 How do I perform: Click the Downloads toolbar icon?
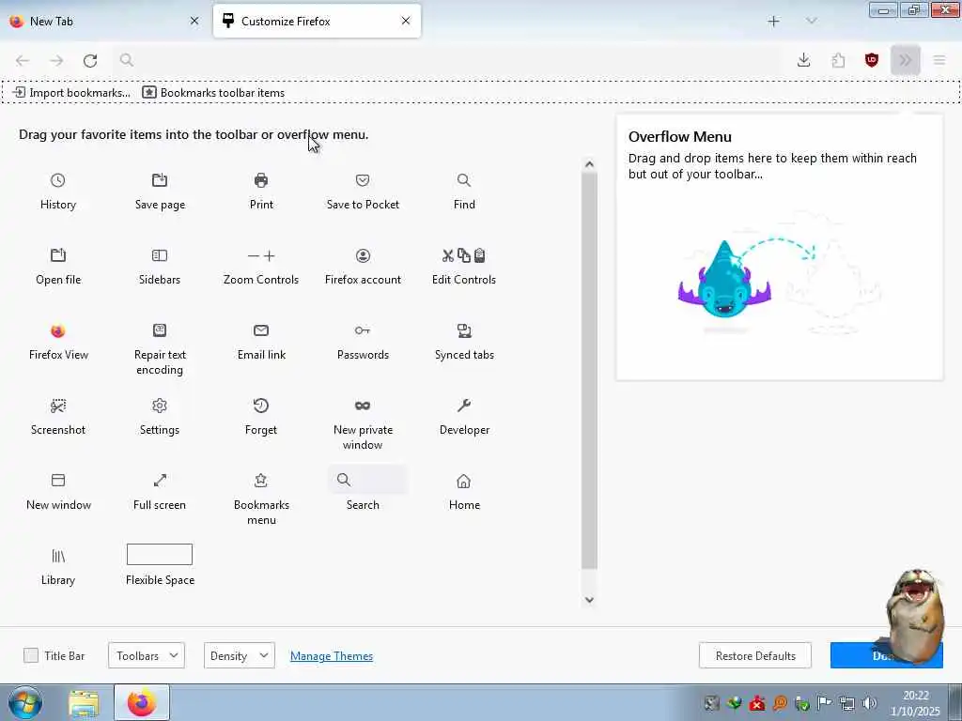804,60
